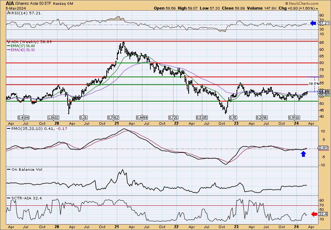Open the StockCharts.com copyright link

pos(302,3)
